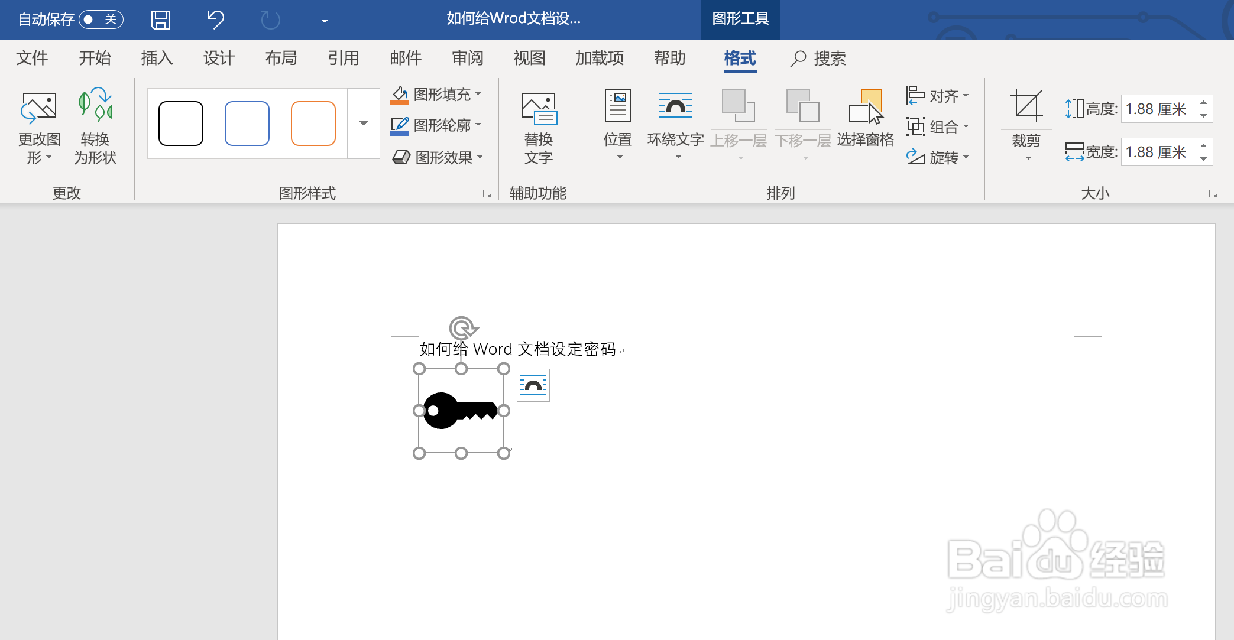Open the 图形轮廓 dropdown arrow
1234x640 pixels.
[x=478, y=125]
